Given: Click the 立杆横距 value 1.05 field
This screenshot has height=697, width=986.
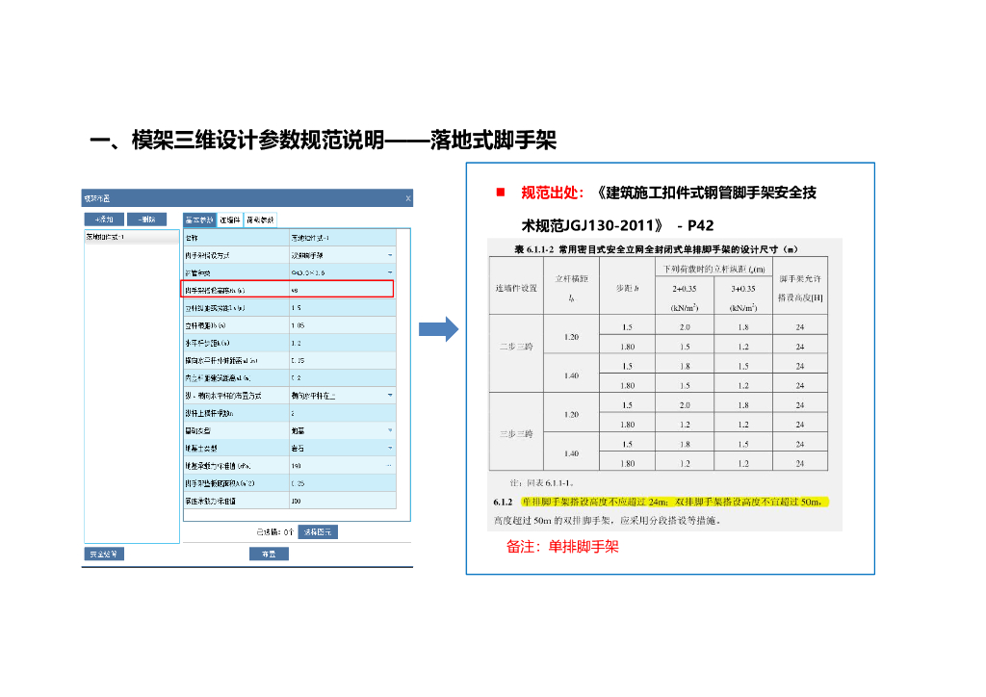Looking at the screenshot, I should pyautogui.click(x=342, y=325).
